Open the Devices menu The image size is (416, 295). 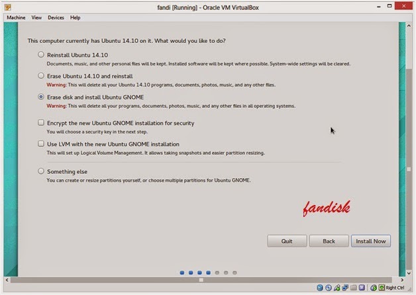point(56,17)
